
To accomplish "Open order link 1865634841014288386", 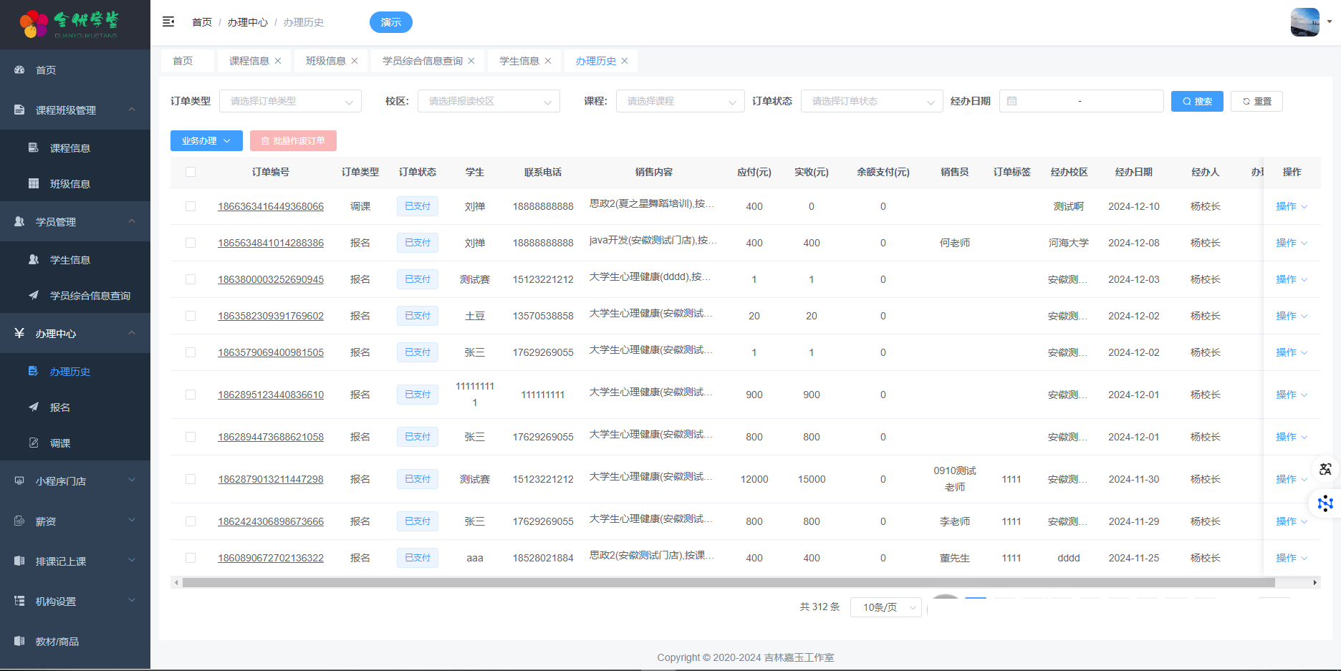I will pos(271,243).
